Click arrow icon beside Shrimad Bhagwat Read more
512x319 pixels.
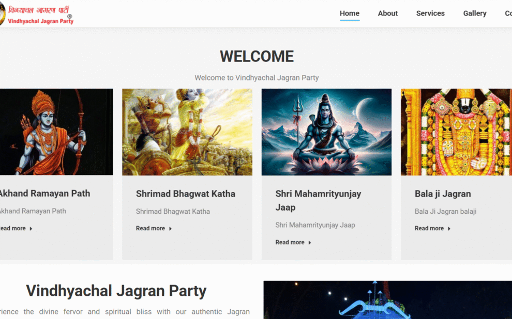tap(171, 229)
